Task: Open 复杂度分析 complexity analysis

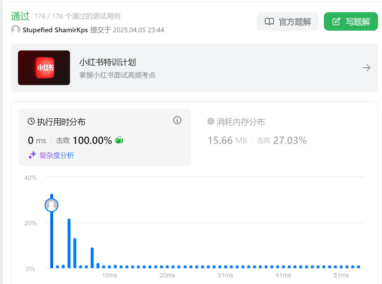Action: pyautogui.click(x=57, y=155)
